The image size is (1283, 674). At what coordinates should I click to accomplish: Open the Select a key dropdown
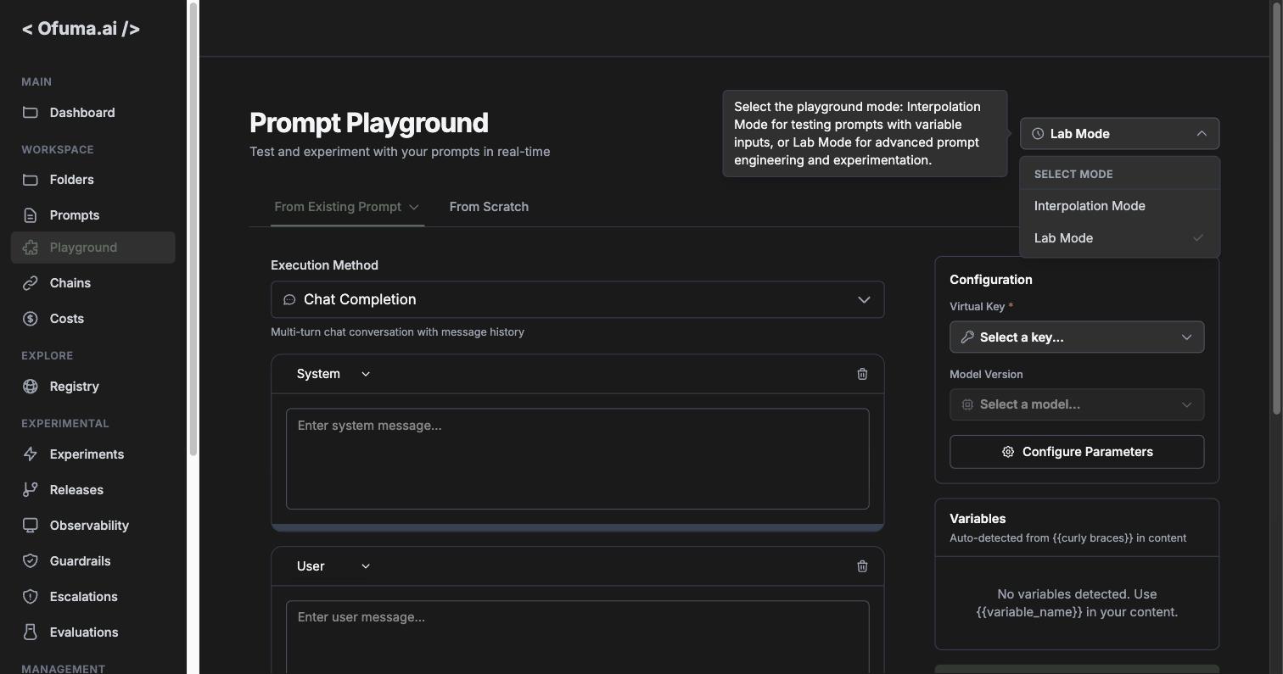[1077, 337]
